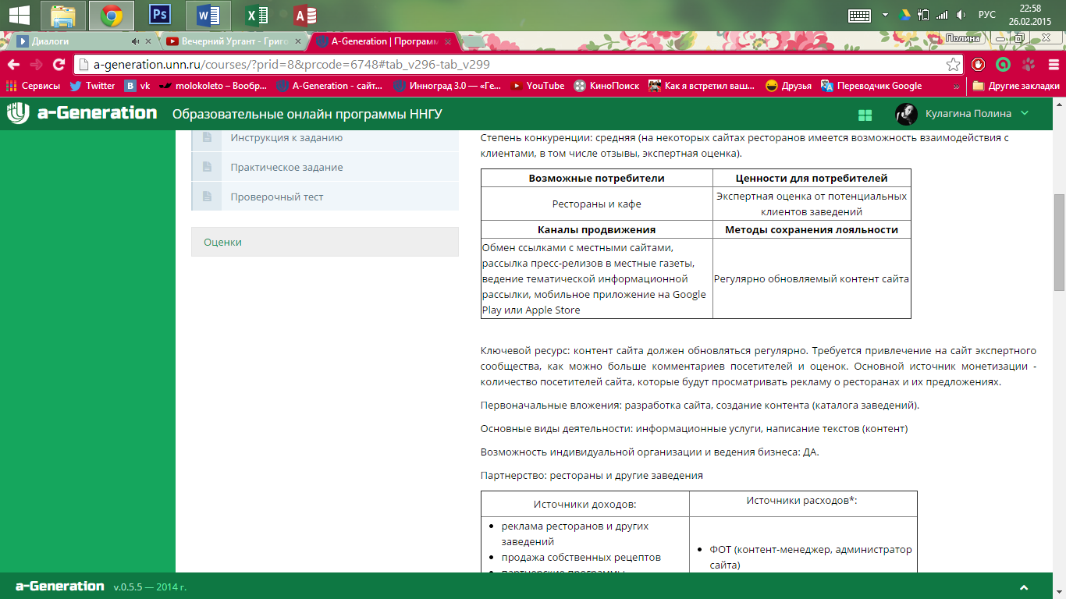Click the page vertical scrollbar thumb
The width and height of the screenshot is (1066, 599).
pos(1059,241)
